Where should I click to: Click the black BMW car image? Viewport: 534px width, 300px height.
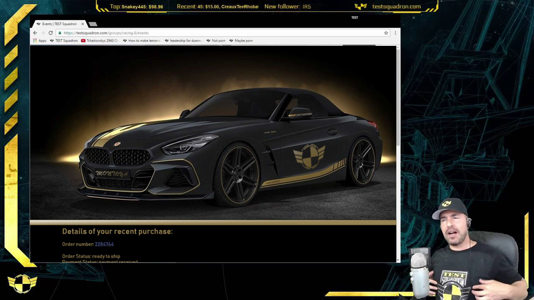(229, 146)
